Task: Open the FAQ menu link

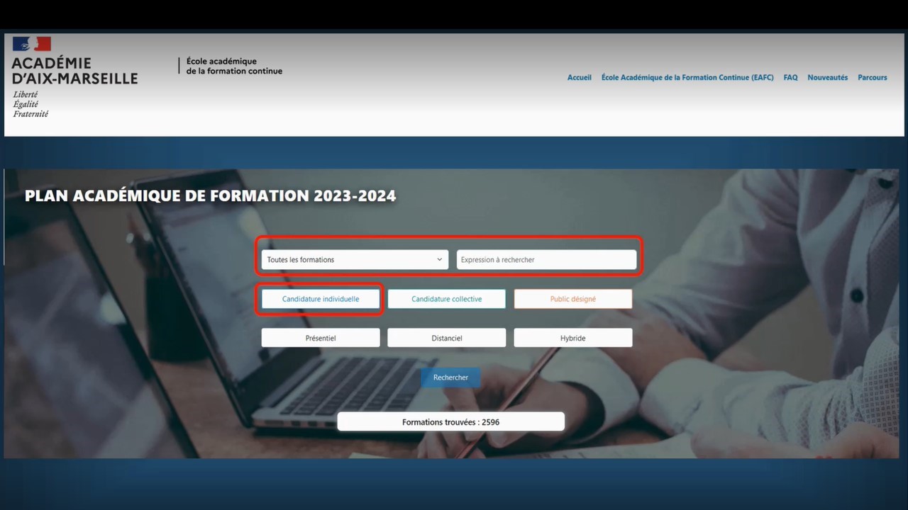Action: pyautogui.click(x=790, y=78)
